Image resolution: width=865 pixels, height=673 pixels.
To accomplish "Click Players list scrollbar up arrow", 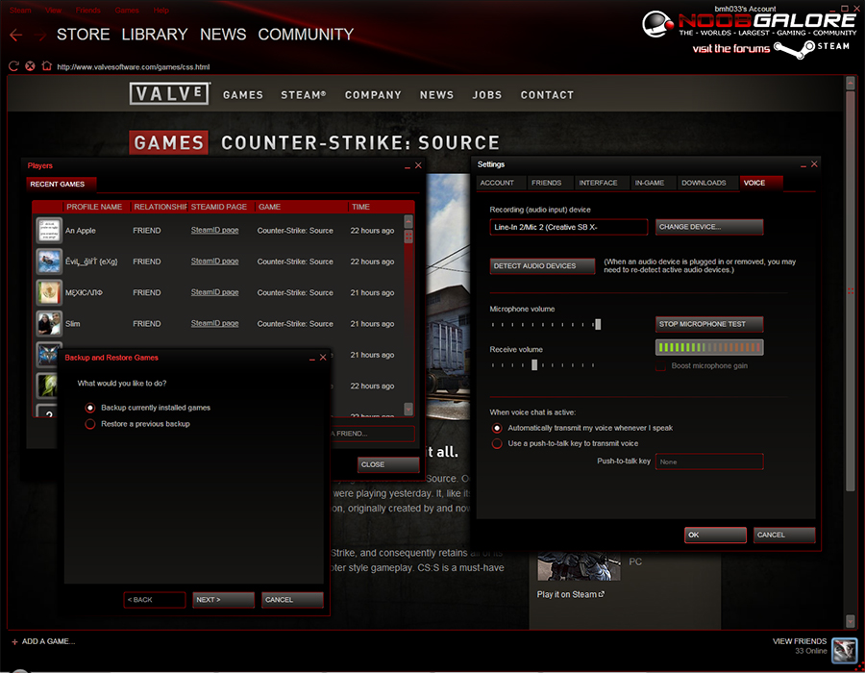I will tap(408, 222).
